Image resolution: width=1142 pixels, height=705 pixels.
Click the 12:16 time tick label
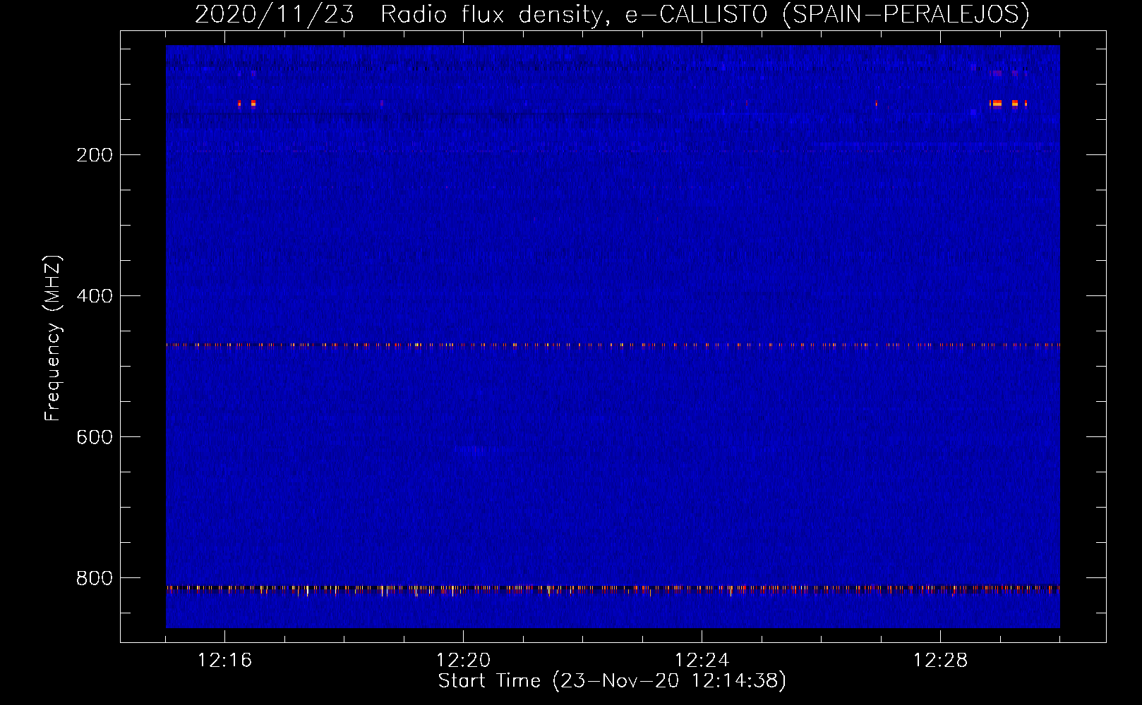[225, 661]
